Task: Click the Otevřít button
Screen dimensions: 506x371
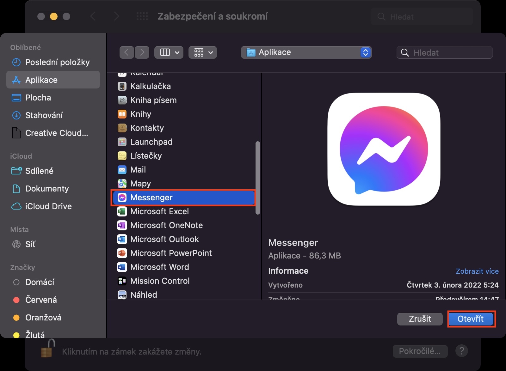Action: (471, 319)
